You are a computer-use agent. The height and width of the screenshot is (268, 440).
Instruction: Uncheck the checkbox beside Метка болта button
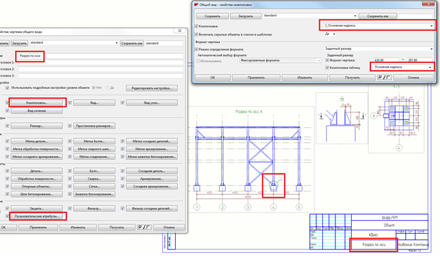pyautogui.click(x=70, y=141)
